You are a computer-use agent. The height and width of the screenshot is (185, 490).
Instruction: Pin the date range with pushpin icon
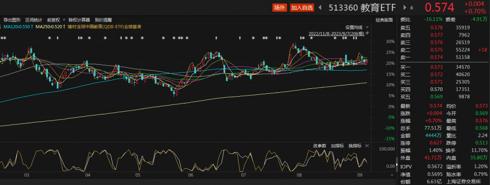click(367, 33)
